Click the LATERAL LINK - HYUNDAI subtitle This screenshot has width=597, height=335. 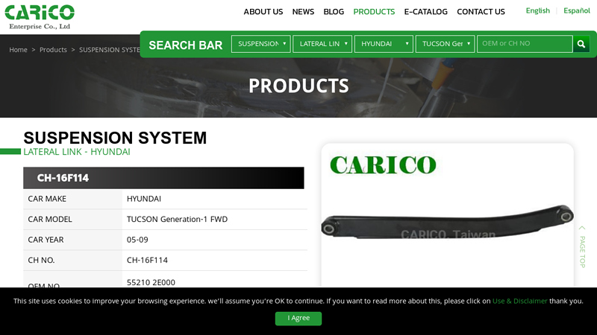click(77, 152)
